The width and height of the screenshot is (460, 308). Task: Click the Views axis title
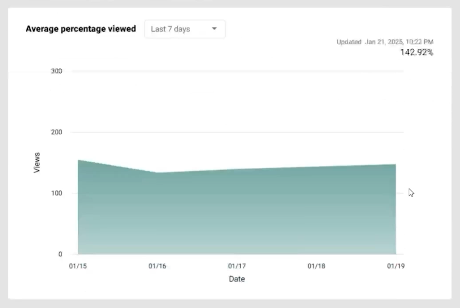tap(37, 163)
